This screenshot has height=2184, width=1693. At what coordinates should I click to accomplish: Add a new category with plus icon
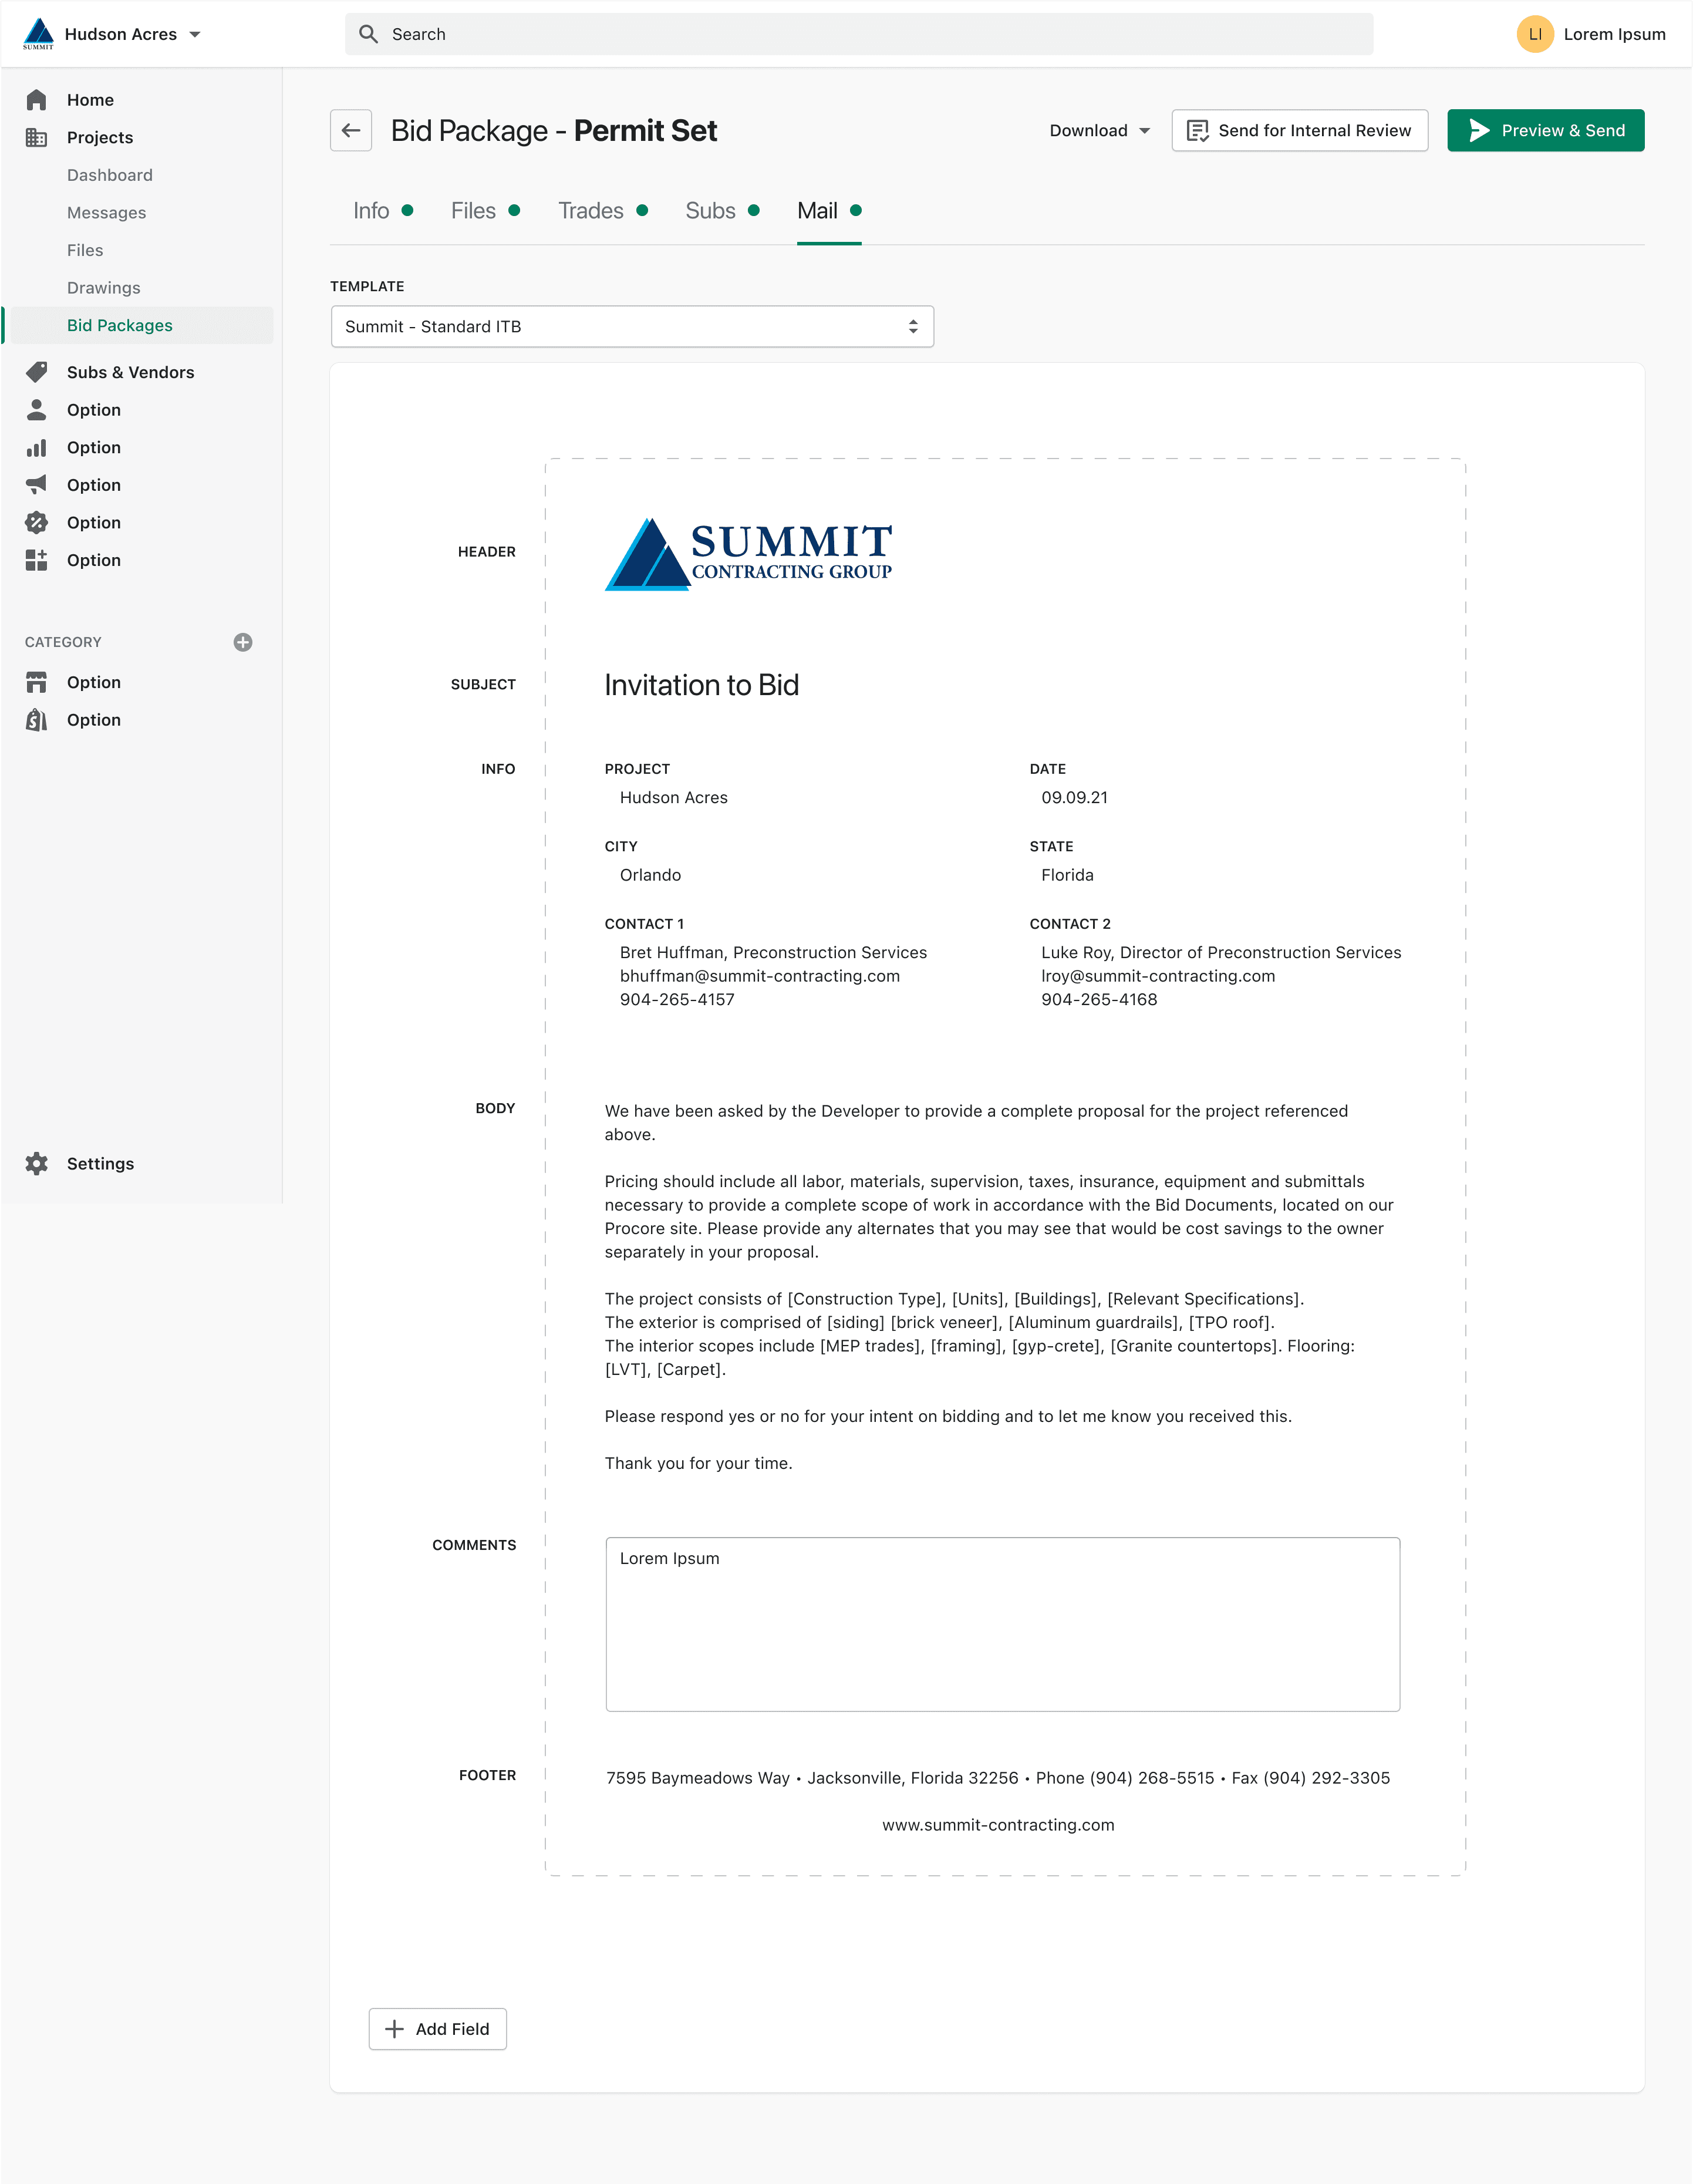click(x=243, y=642)
